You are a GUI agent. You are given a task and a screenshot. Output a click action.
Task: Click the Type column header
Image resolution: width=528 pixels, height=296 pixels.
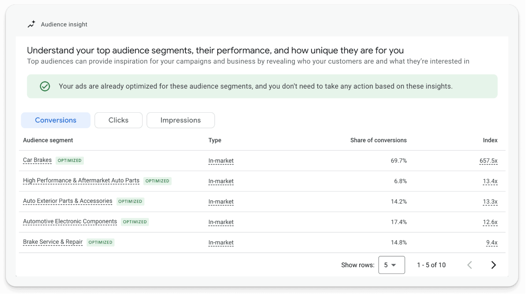[x=215, y=140]
